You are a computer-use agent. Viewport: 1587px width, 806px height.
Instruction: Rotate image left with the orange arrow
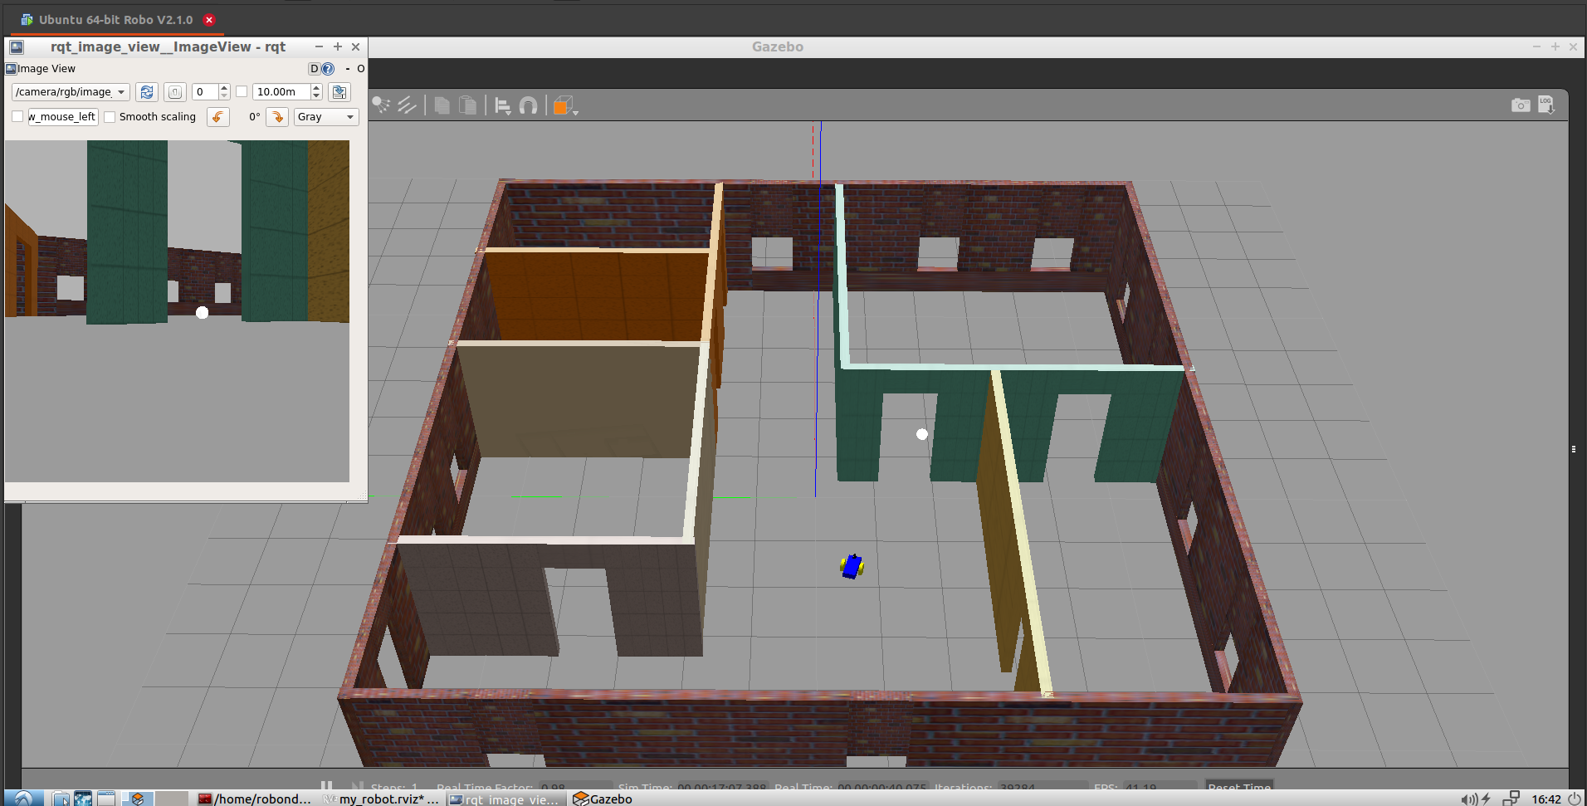(x=217, y=117)
